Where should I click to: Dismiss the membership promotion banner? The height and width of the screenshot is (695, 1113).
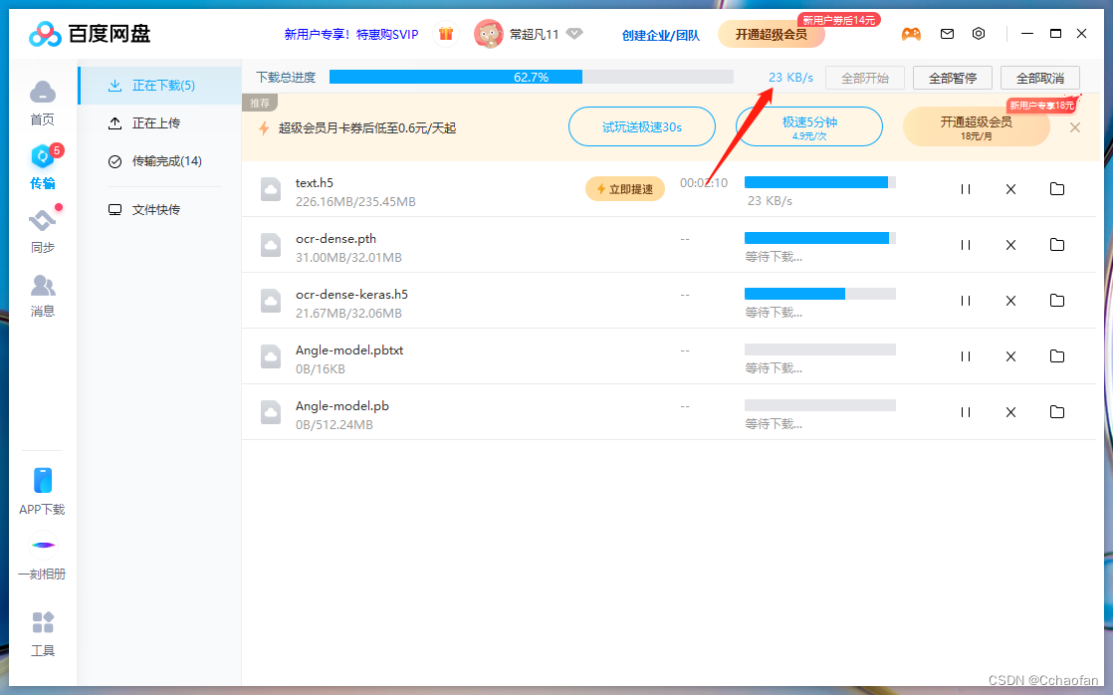[x=1075, y=127]
